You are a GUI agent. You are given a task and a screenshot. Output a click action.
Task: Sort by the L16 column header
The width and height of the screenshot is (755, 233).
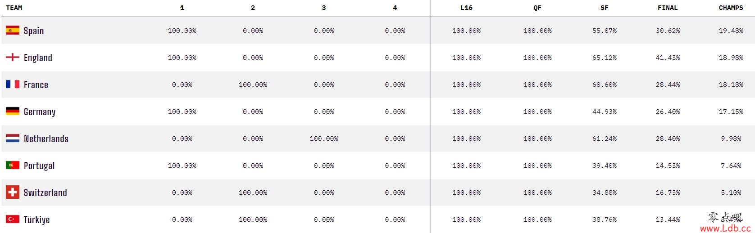point(466,8)
